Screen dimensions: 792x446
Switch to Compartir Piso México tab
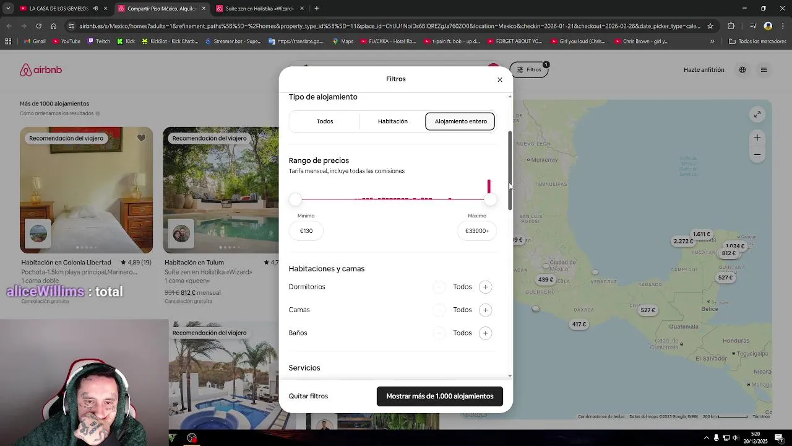(161, 9)
